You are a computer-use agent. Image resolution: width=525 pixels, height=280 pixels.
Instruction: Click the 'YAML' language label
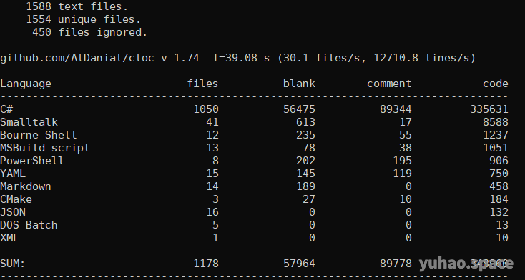coord(13,174)
